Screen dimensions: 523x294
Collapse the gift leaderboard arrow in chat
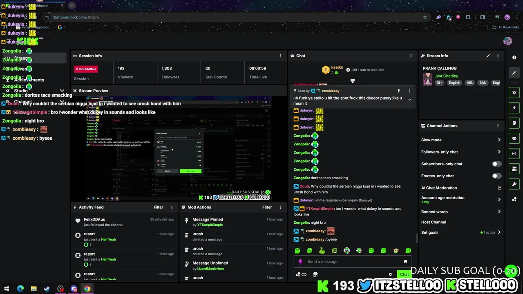pyautogui.click(x=353, y=81)
